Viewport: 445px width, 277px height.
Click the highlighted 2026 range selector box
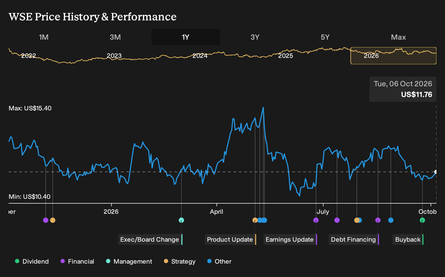pyautogui.click(x=393, y=56)
